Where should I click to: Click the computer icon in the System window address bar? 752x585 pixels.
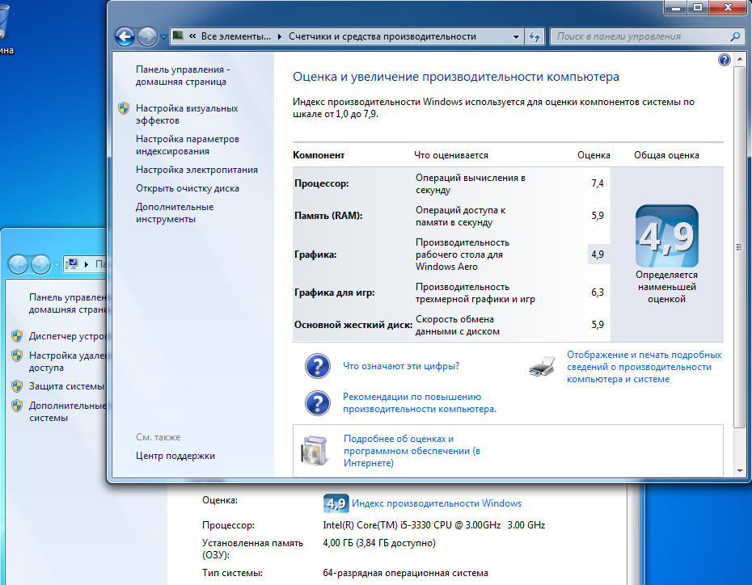(x=72, y=263)
